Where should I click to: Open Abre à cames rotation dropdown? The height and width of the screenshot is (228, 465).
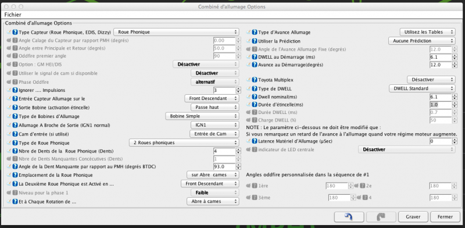coord(213,201)
